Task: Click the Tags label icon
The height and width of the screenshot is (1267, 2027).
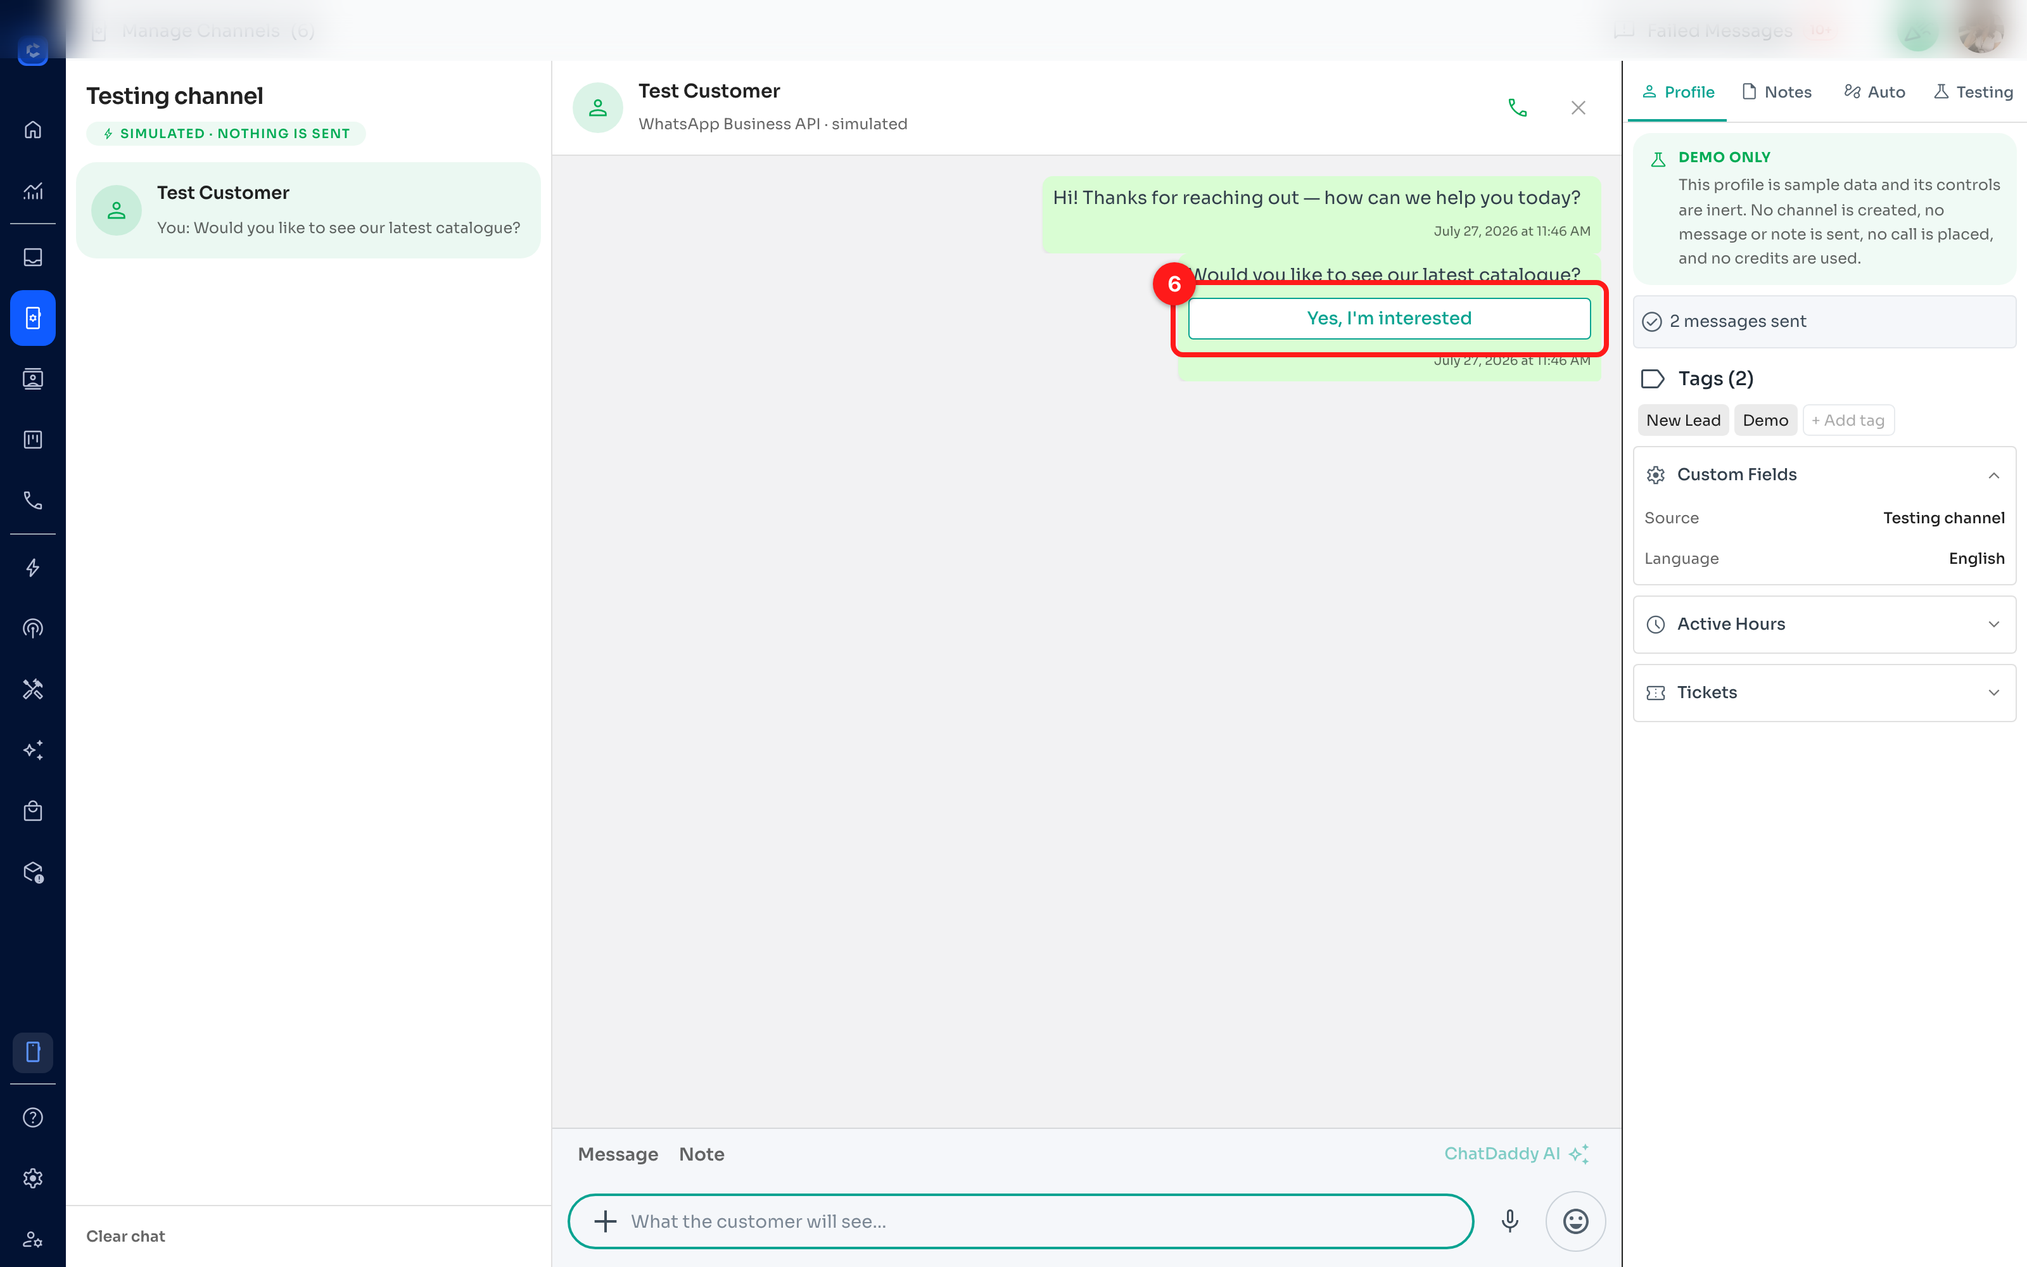Action: (1653, 379)
